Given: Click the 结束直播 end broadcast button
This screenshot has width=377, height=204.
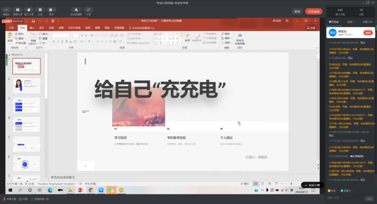Looking at the screenshot, I should (314, 11).
